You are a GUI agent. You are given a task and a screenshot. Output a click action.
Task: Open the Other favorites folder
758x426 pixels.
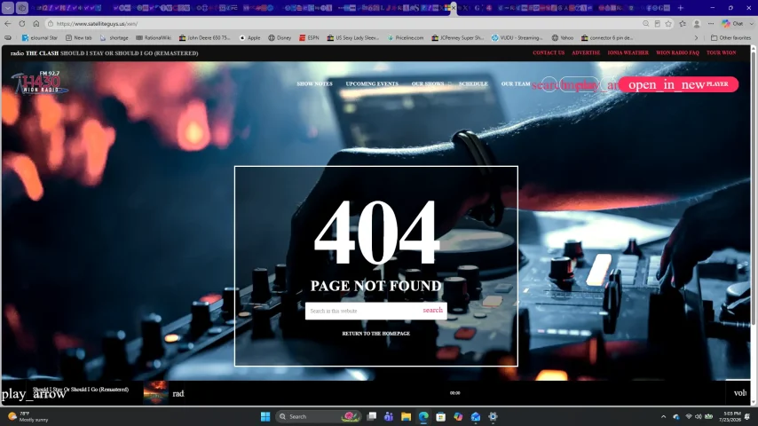coord(730,37)
